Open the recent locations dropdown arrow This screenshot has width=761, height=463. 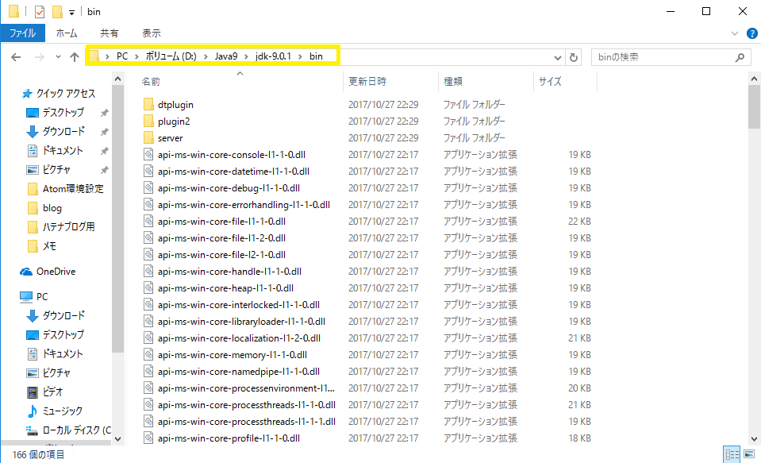[58, 57]
